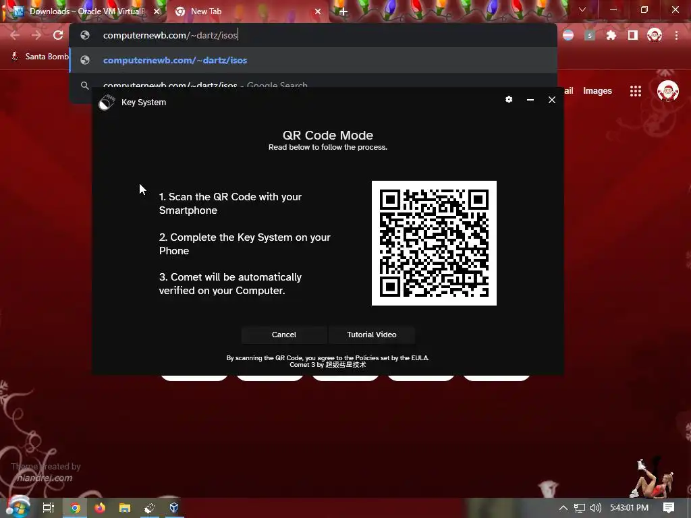
Task: Open the Chrome Extensions puzzle icon
Action: point(611,35)
